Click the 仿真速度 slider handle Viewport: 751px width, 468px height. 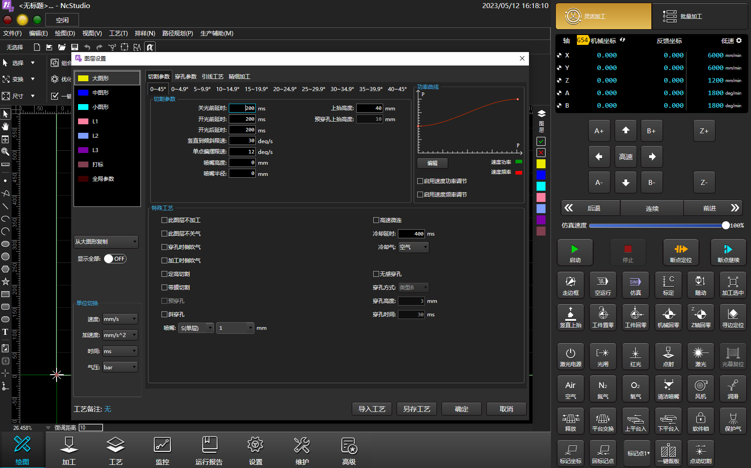point(725,226)
